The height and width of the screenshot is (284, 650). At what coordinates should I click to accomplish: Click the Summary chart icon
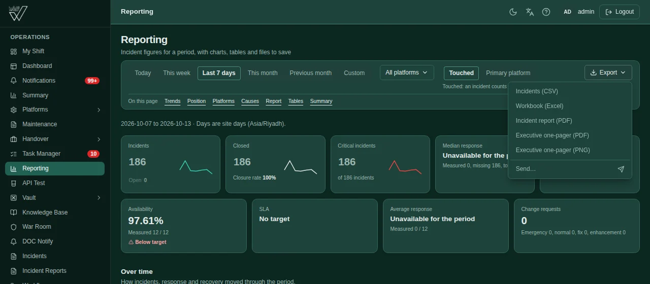14,95
